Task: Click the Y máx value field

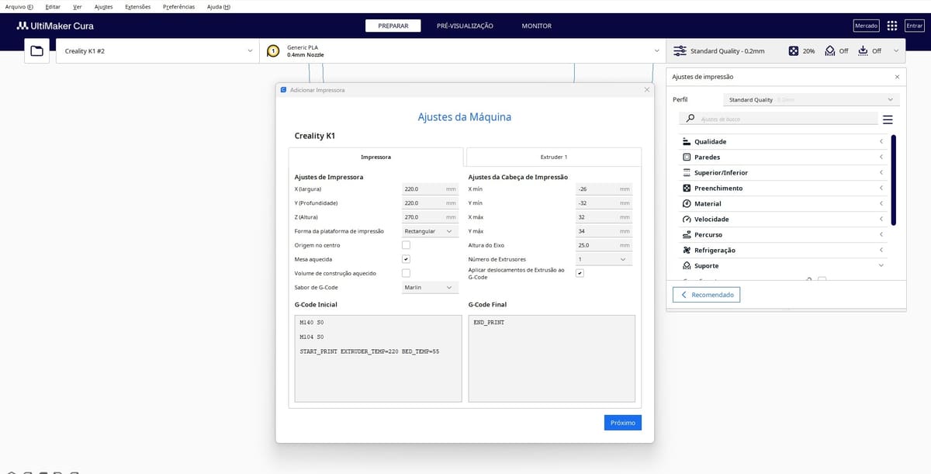Action: pos(604,231)
